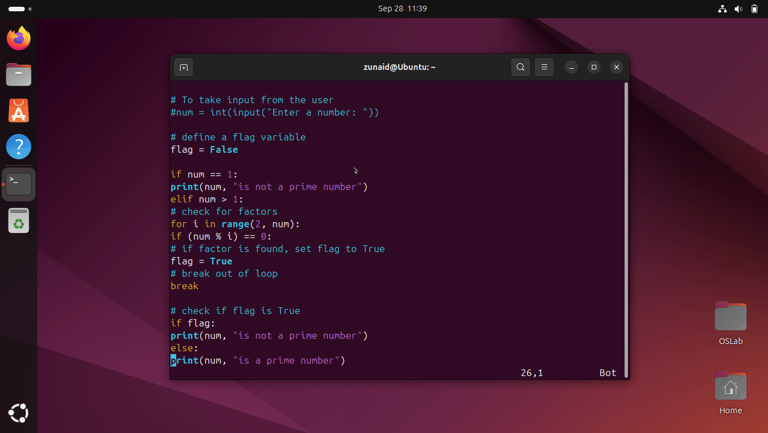This screenshot has width=768, height=433.
Task: Select the running Terminal in the dock
Action: click(19, 183)
